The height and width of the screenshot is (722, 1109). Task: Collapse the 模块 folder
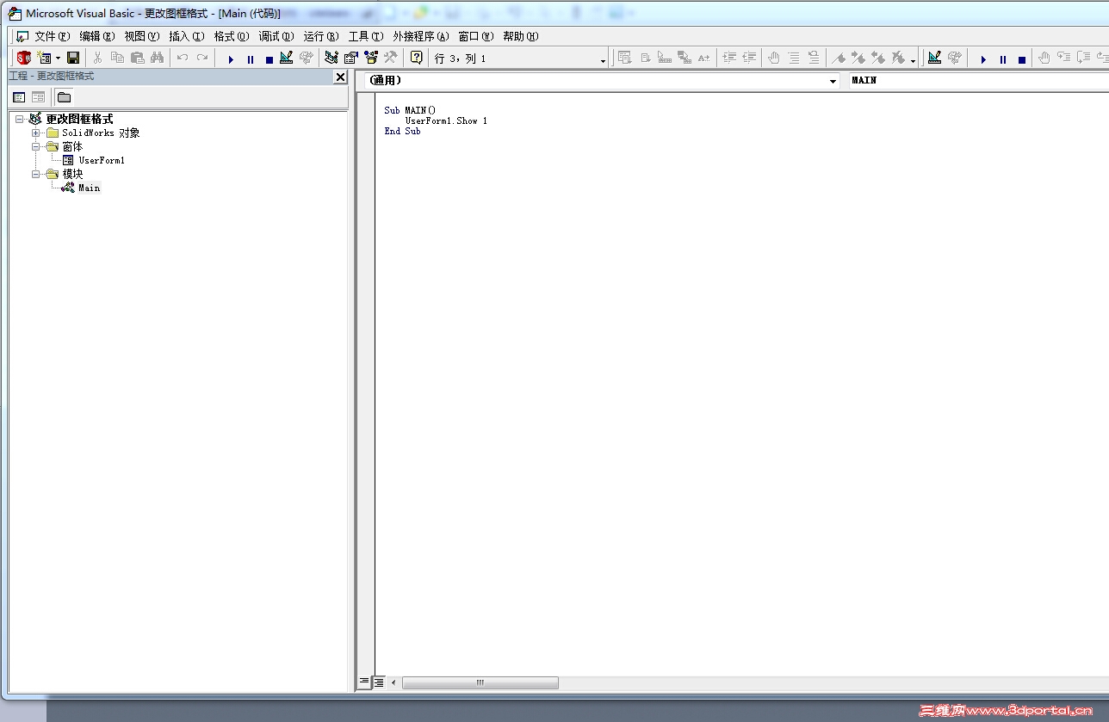coord(36,174)
